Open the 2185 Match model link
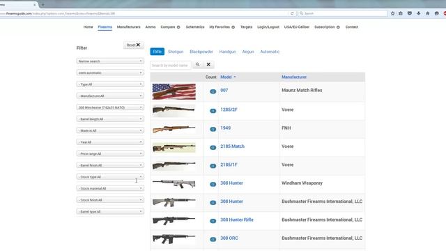Screen dimensions: 446x251 pos(232,146)
